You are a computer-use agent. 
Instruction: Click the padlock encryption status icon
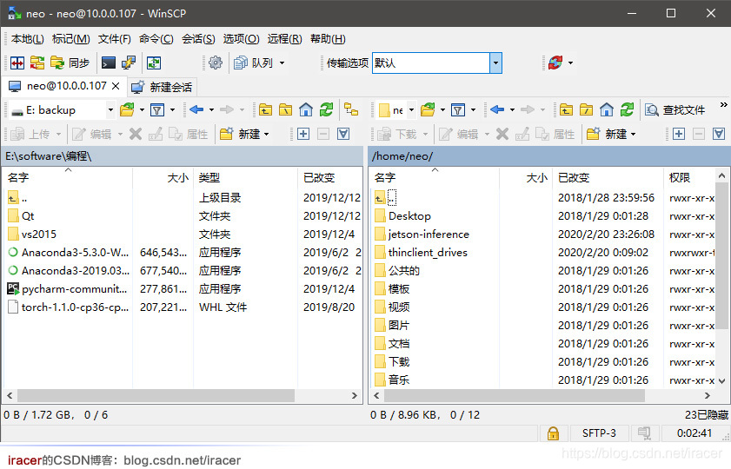553,433
